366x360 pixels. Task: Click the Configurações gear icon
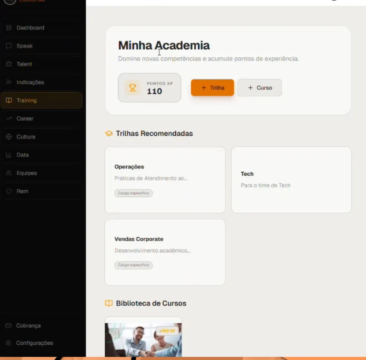[x=8, y=343]
